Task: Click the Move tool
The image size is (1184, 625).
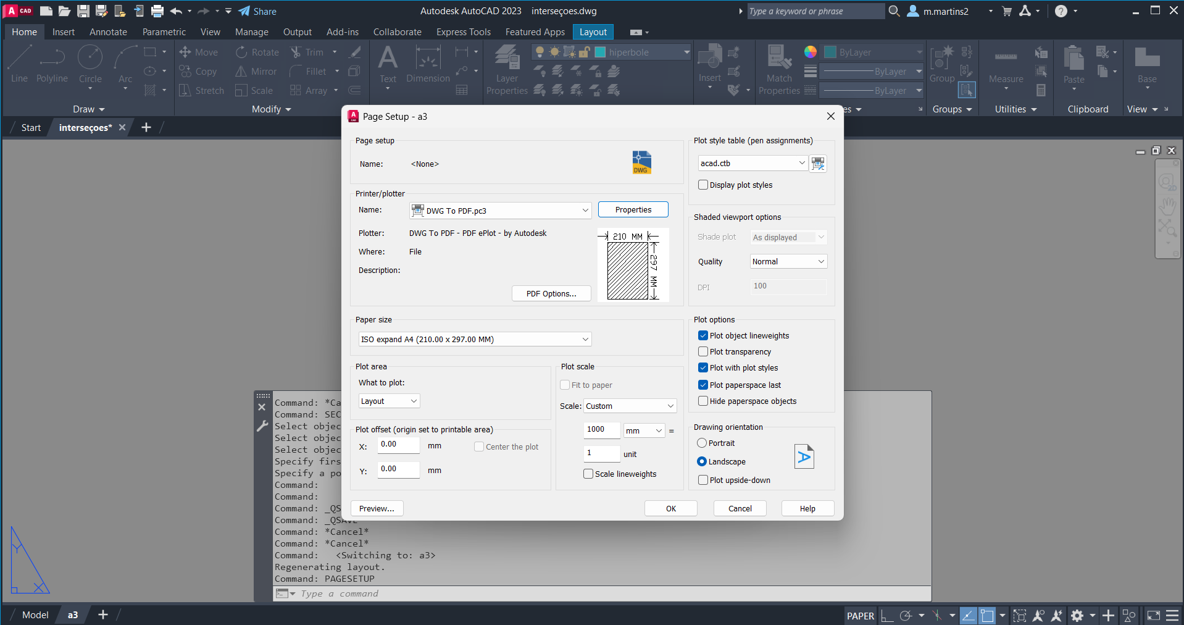Action: [199, 52]
